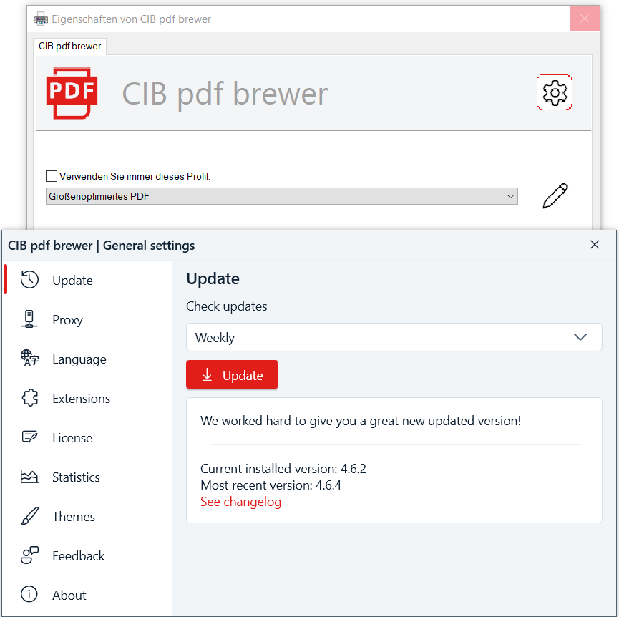Click the 'Check updates' label
This screenshot has width=619, height=617.
[x=227, y=306]
